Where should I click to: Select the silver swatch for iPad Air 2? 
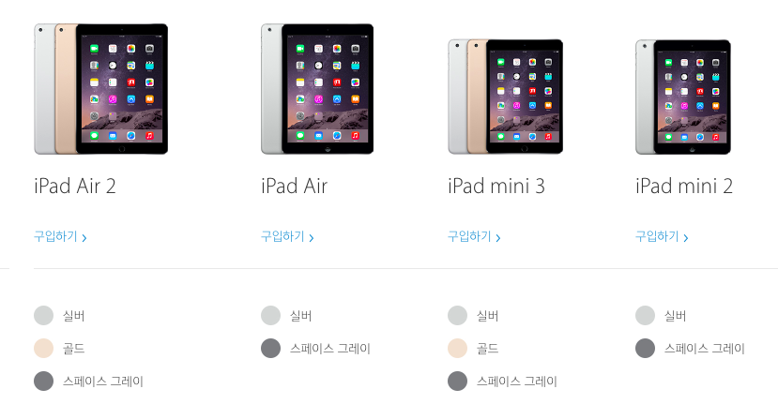coord(44,315)
